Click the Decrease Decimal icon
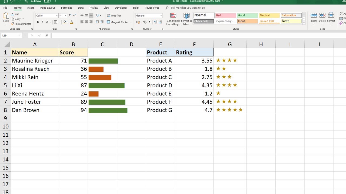346x194 pixels. [x=160, y=22]
